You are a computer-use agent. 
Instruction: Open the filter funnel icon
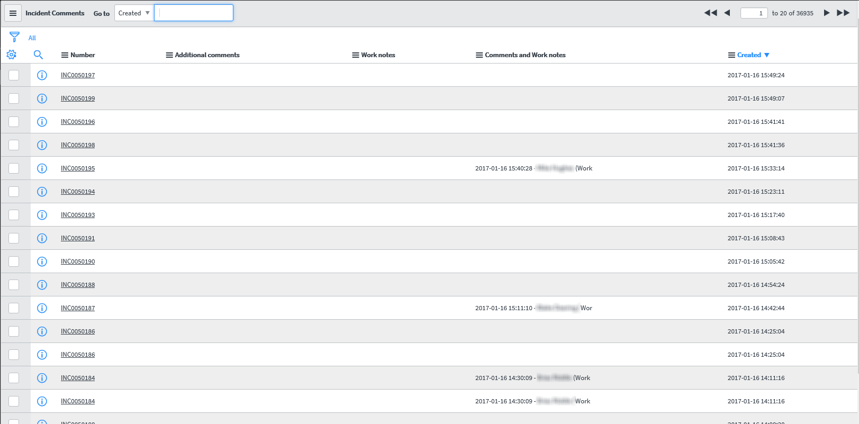pyautogui.click(x=14, y=37)
